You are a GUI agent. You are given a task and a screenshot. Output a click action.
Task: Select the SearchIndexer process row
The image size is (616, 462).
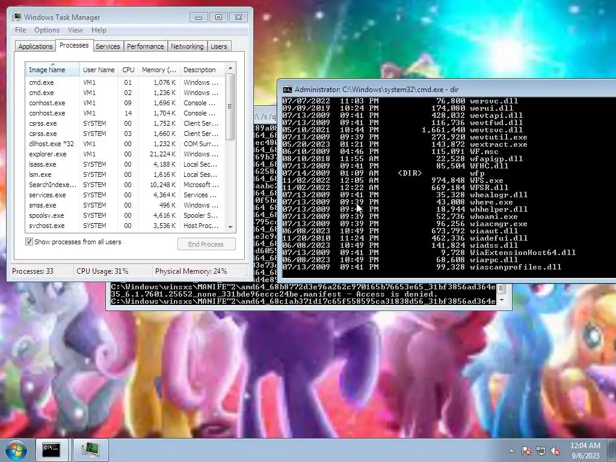125,185
